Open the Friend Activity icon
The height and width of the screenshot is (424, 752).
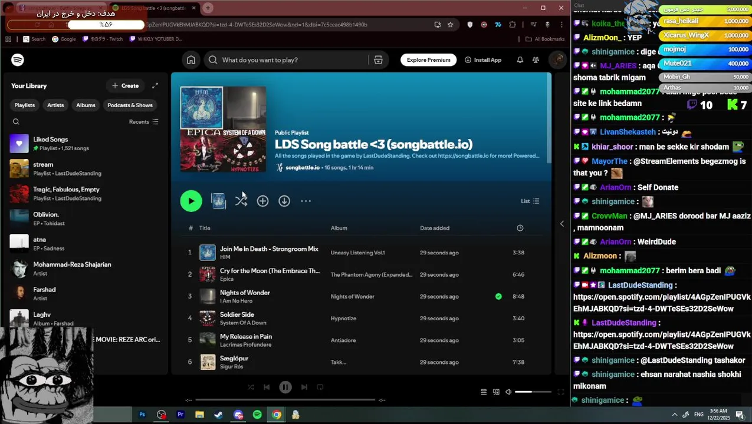536,59
